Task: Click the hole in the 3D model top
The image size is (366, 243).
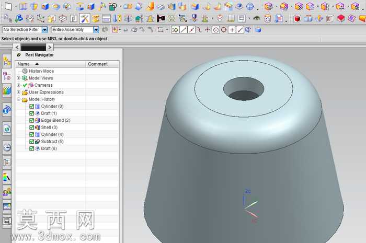Action: [244, 89]
